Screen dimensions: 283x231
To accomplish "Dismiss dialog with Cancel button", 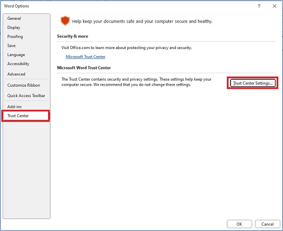I will coord(267,224).
